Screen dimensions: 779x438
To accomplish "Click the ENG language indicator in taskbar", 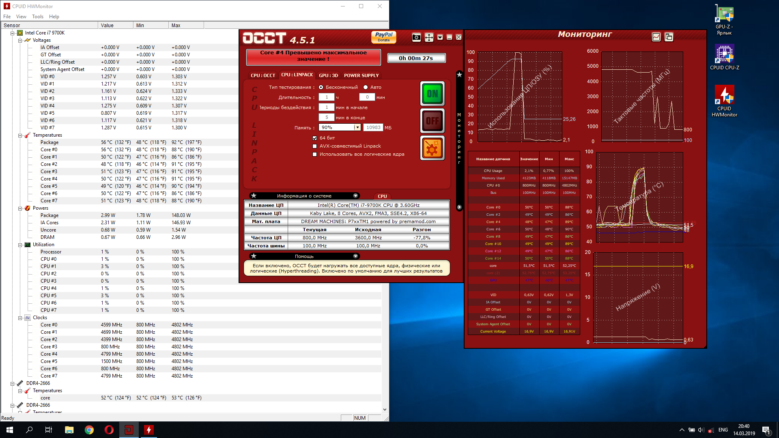I will (723, 430).
